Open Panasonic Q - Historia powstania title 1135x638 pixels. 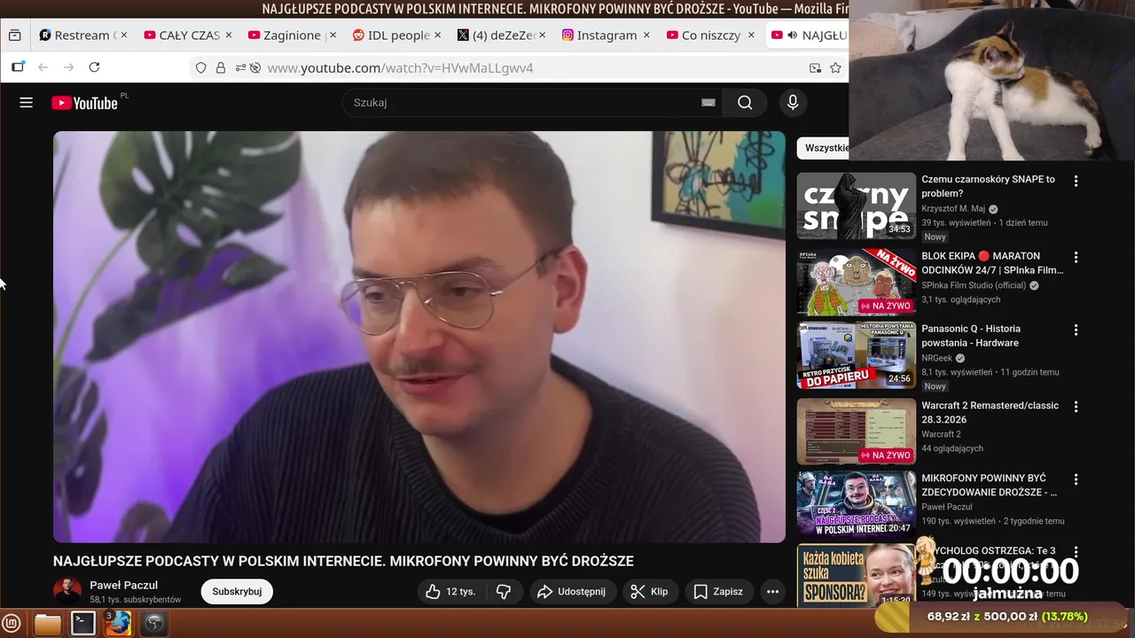(x=971, y=336)
